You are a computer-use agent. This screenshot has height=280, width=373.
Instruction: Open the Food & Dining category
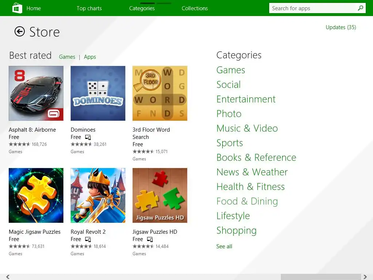click(x=247, y=201)
